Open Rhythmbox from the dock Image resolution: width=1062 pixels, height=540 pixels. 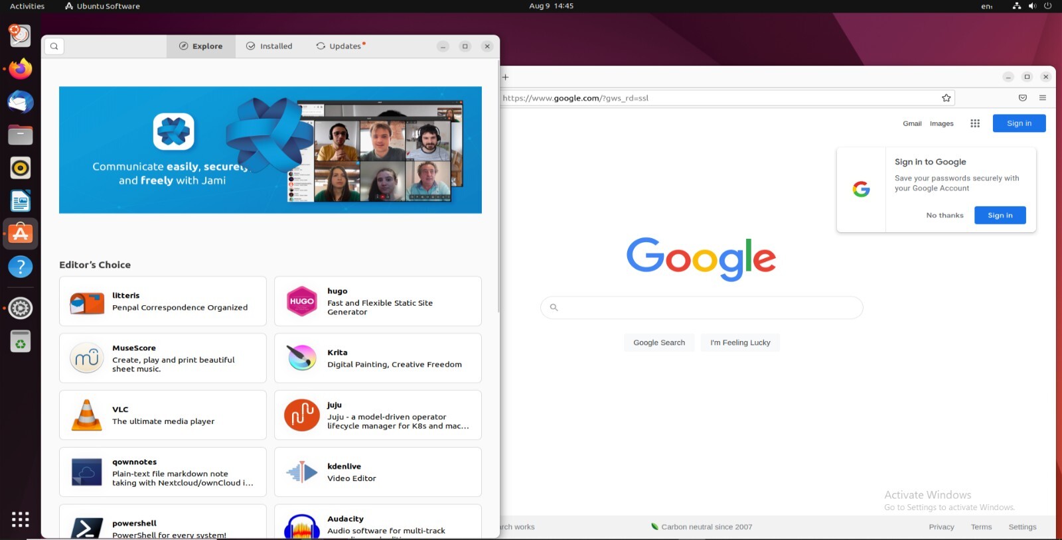click(21, 168)
